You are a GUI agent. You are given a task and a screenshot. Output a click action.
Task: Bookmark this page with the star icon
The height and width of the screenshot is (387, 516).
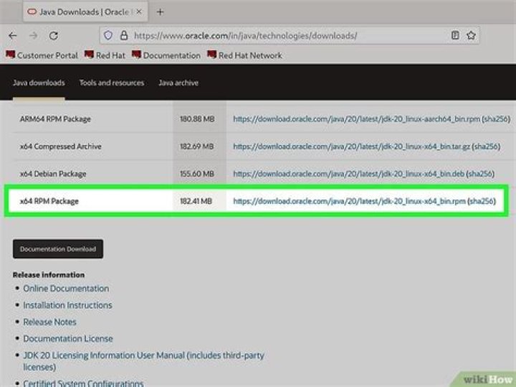472,35
